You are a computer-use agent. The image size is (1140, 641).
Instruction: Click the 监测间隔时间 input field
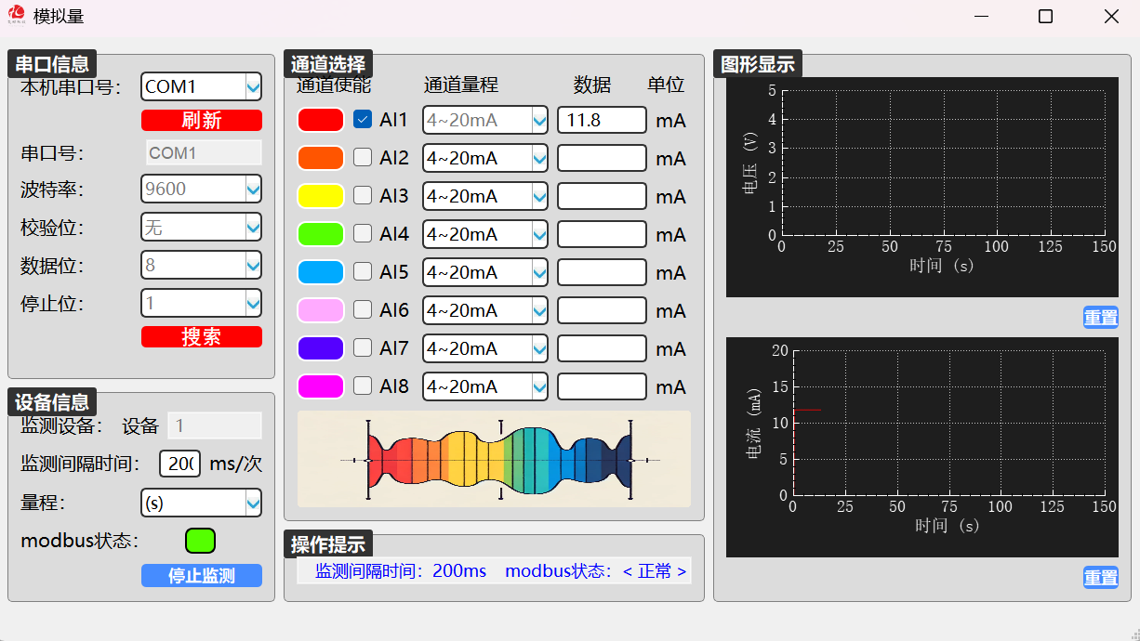pos(179,464)
